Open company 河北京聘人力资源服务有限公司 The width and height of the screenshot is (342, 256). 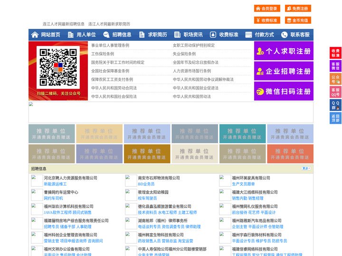[70, 178]
